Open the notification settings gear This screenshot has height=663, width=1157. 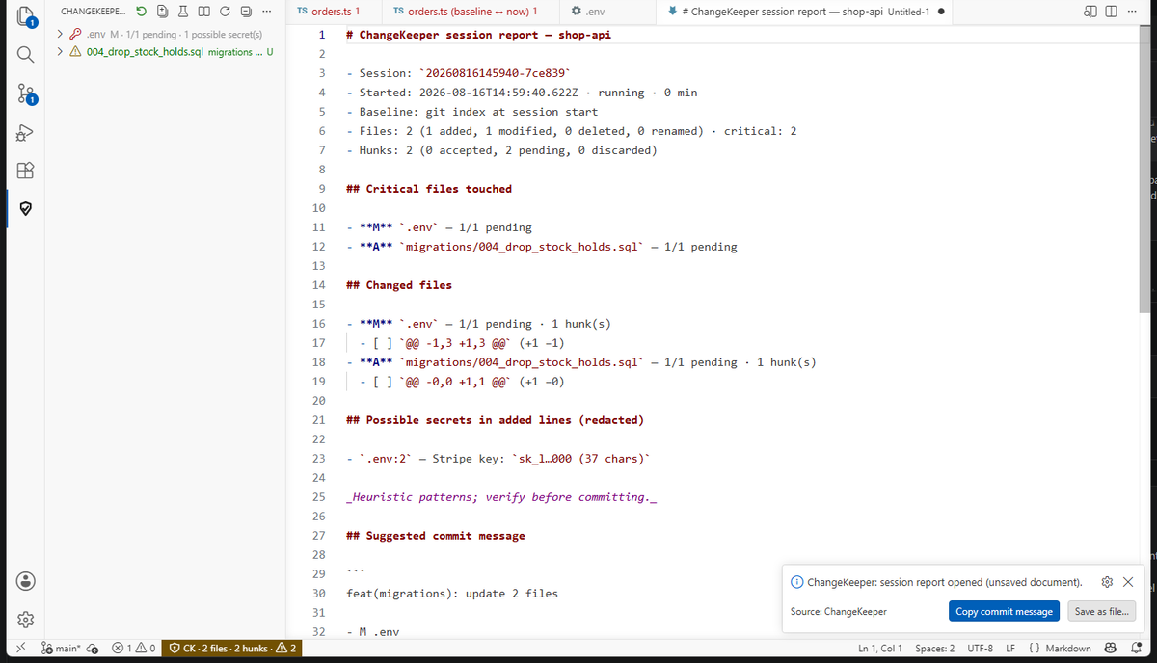coord(1107,582)
